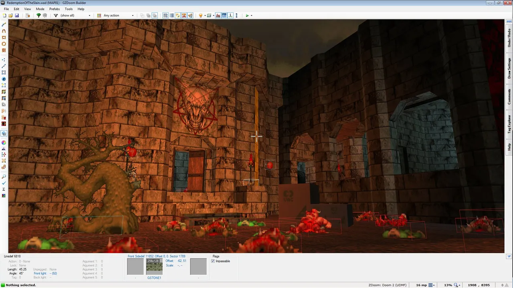Screen dimensions: 513x288
Task: Open the View menu
Action: click(28, 9)
